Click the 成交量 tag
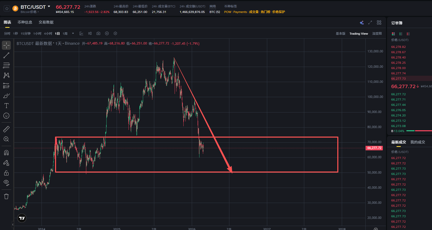The image size is (432, 230). (x=253, y=12)
